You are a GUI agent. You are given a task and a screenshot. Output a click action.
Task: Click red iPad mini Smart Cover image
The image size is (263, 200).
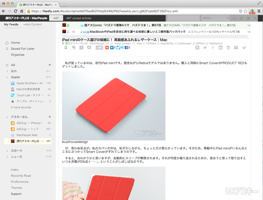pos(114,106)
